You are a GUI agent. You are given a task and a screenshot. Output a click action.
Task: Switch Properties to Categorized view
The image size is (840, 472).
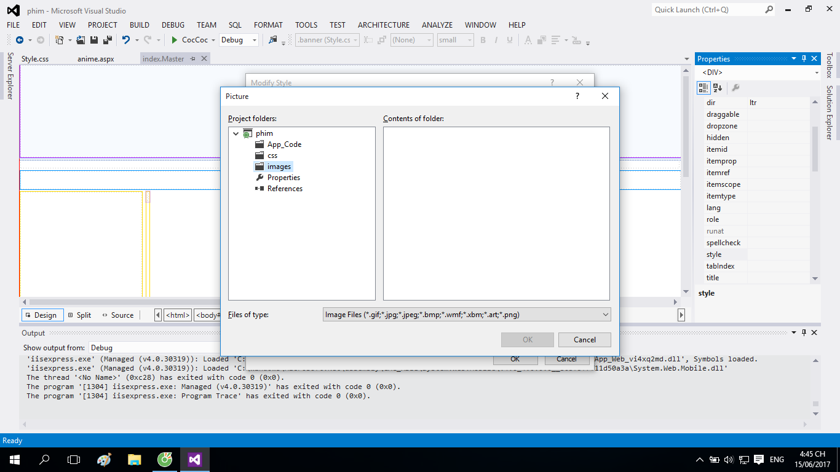703,88
